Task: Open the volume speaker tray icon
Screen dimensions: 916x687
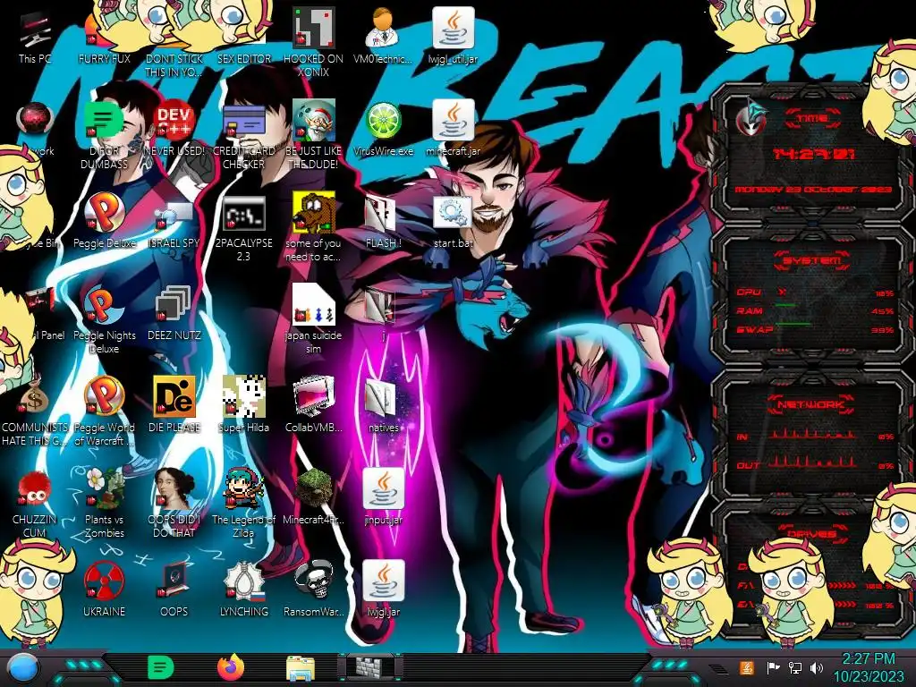Action: (818, 667)
